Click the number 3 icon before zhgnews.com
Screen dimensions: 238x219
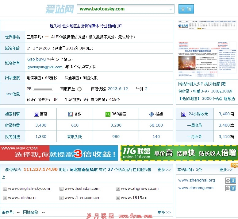pos(118,189)
